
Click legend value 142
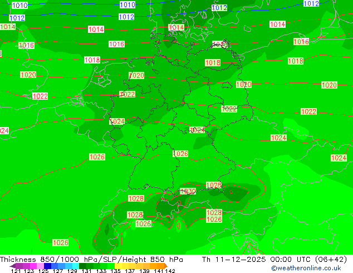tap(170, 271)
